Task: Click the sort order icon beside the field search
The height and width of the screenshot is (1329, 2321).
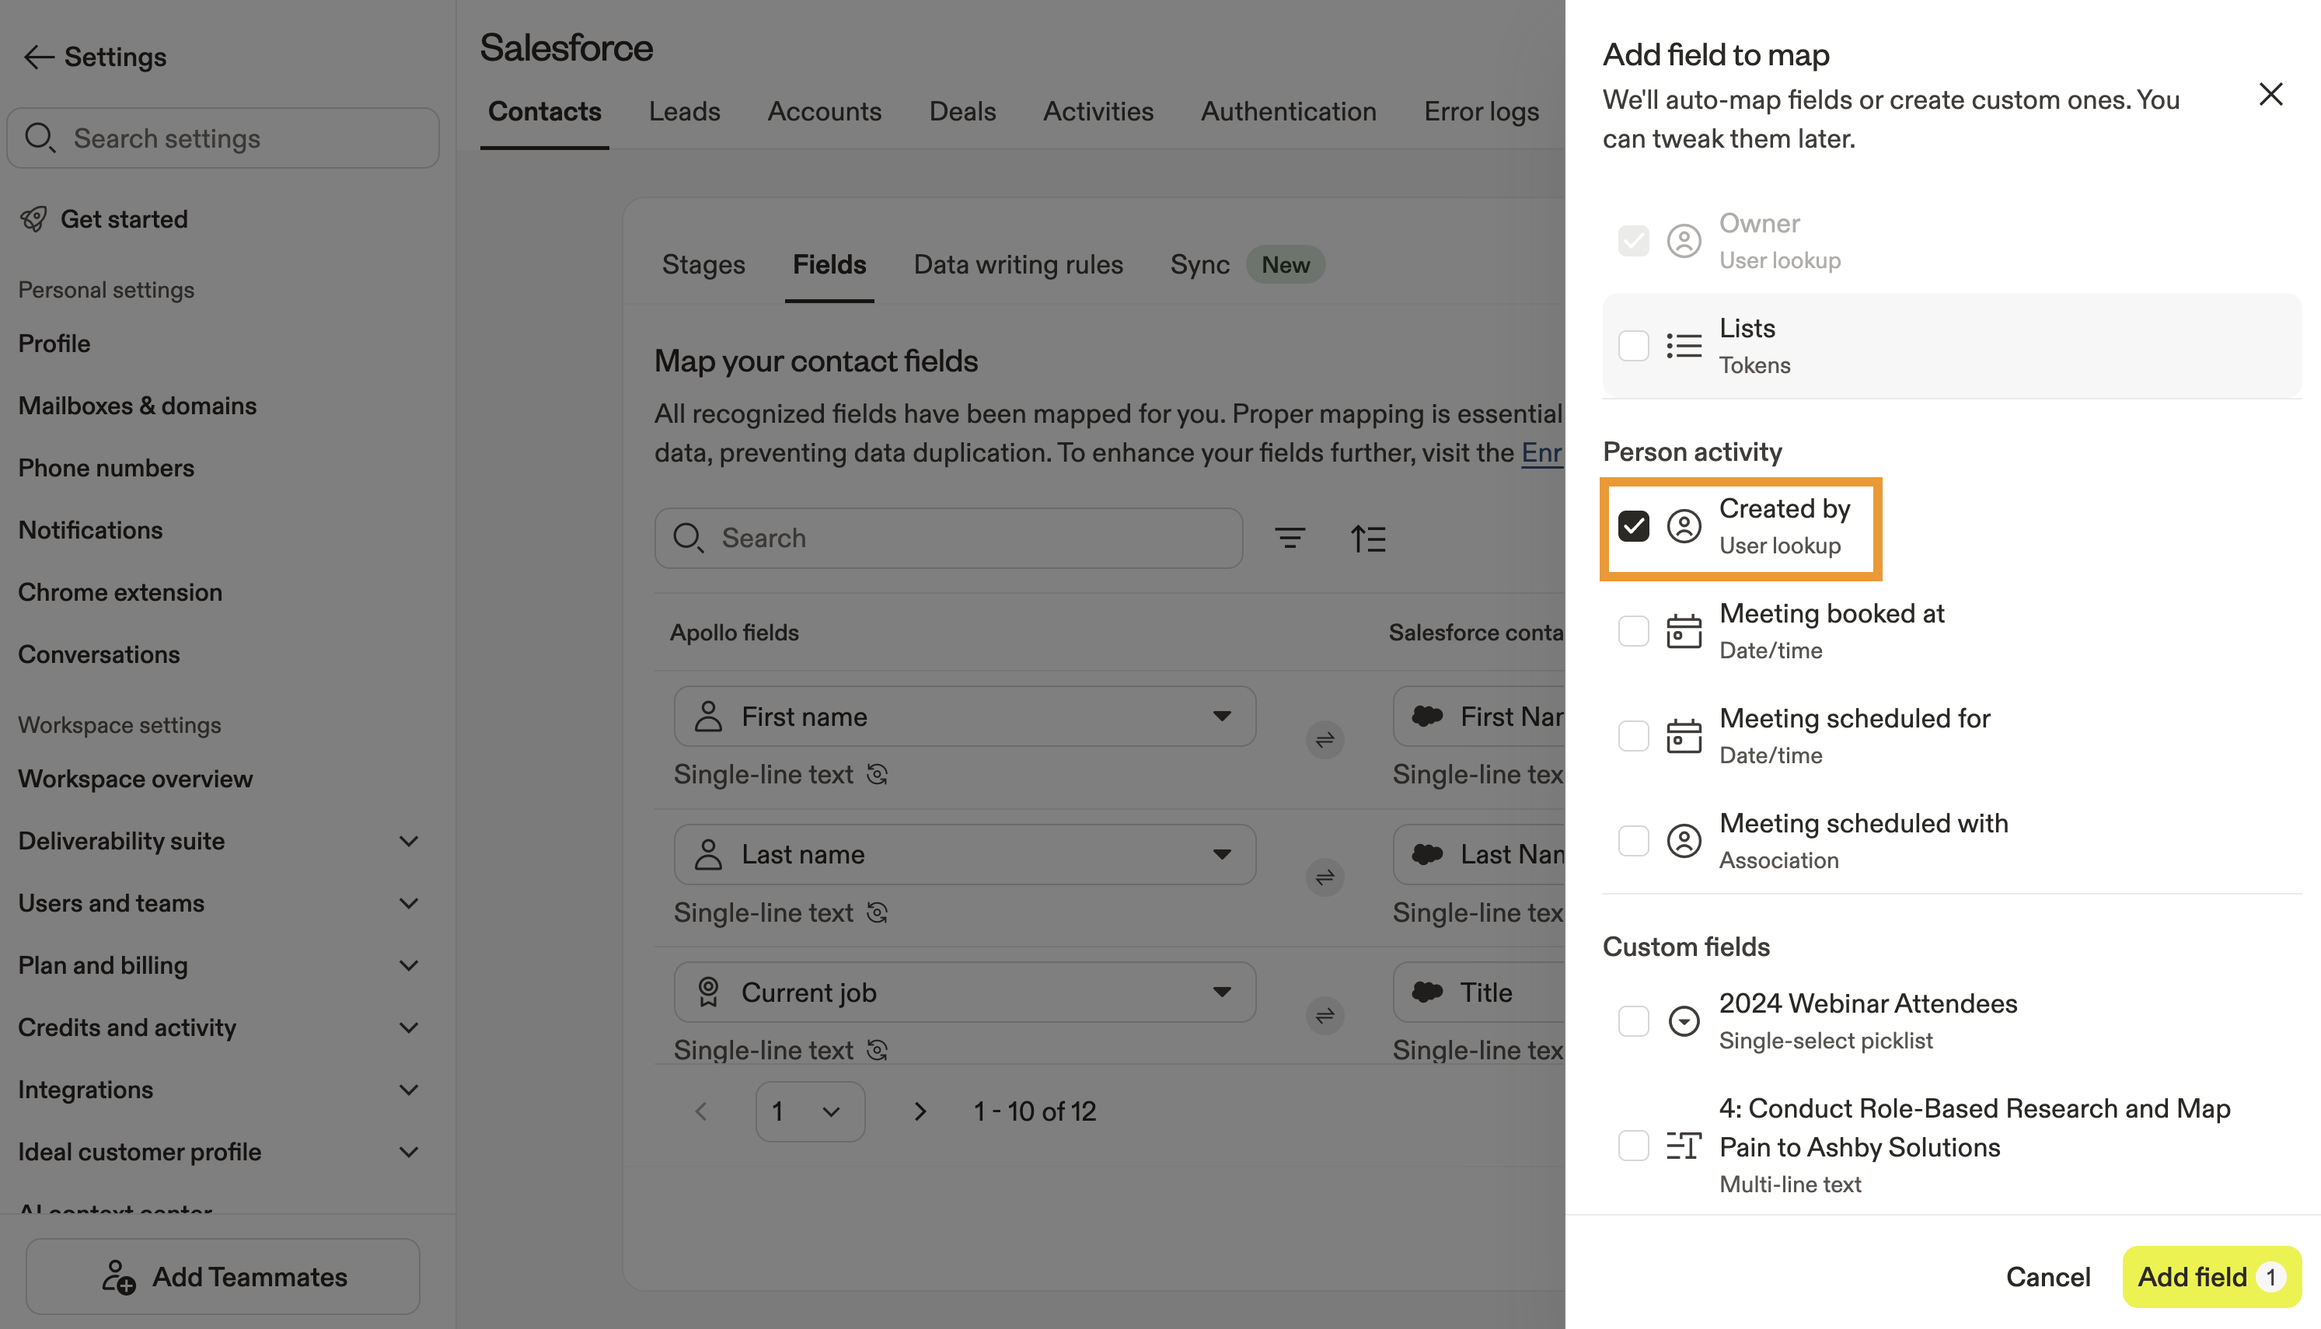Action: (x=1368, y=539)
